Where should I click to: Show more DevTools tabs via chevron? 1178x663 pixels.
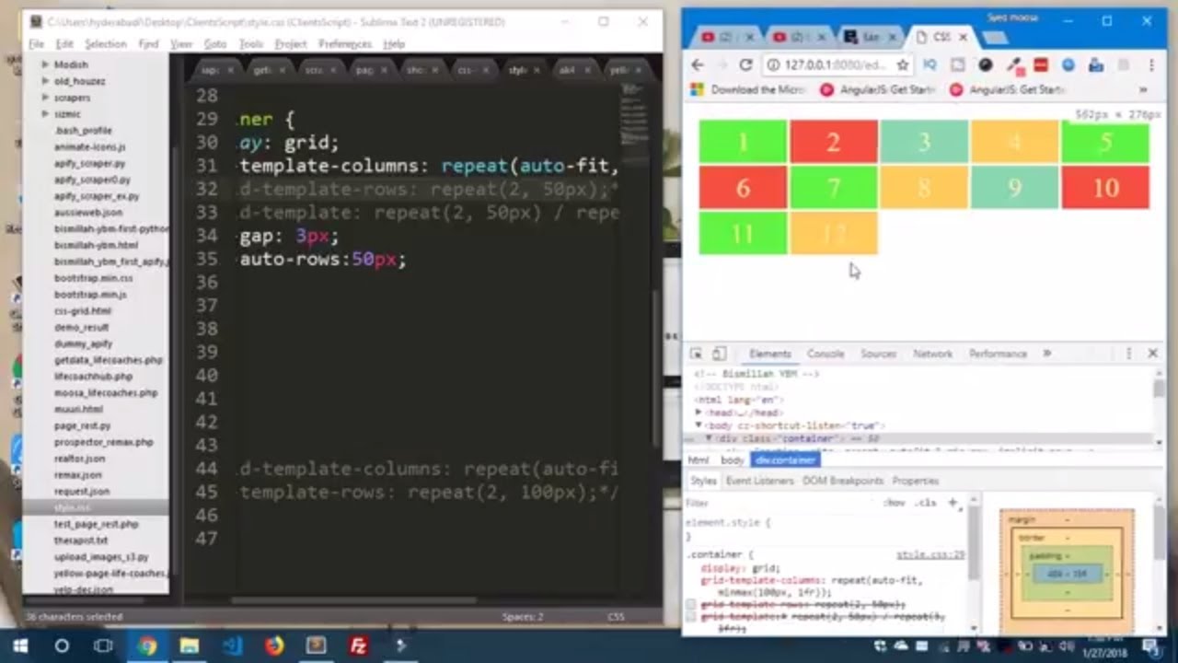[x=1046, y=354]
